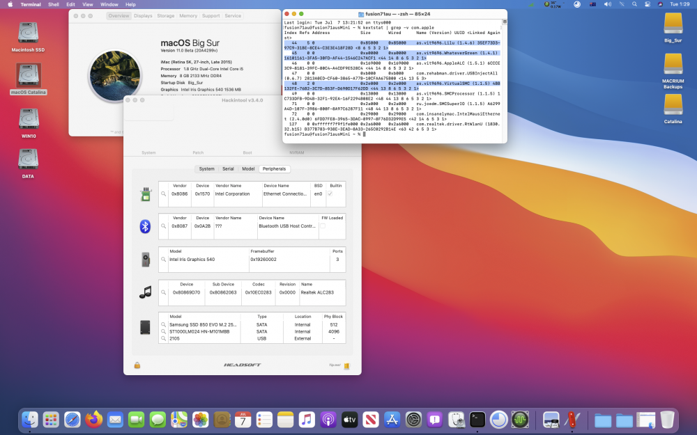Open Podcasts from the Dock
Image resolution: width=697 pixels, height=435 pixels.
(328, 420)
